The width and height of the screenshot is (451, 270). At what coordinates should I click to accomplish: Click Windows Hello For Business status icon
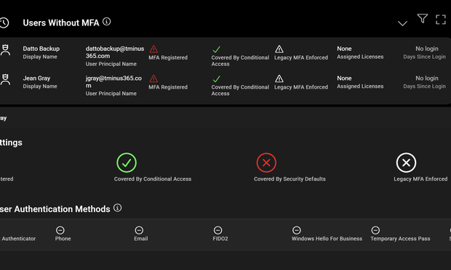click(297, 230)
